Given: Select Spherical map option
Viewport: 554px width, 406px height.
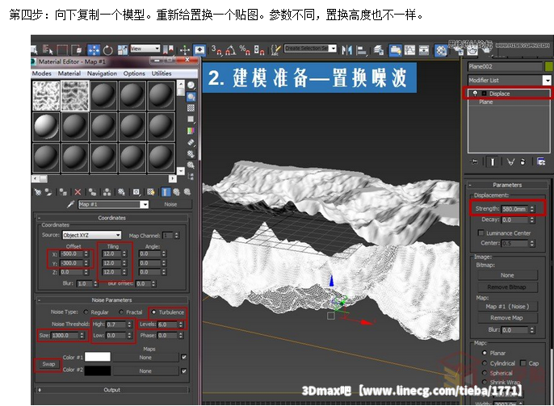Looking at the screenshot, I should click(485, 373).
